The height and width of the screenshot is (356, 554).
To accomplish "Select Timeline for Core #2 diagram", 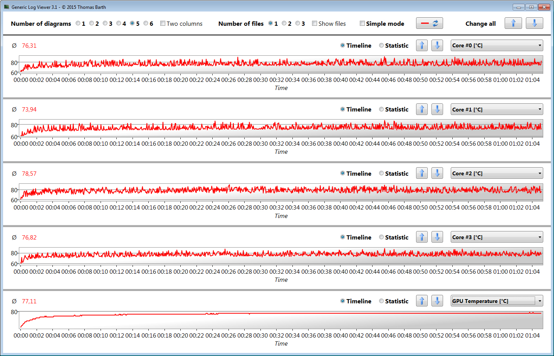I will (342, 173).
